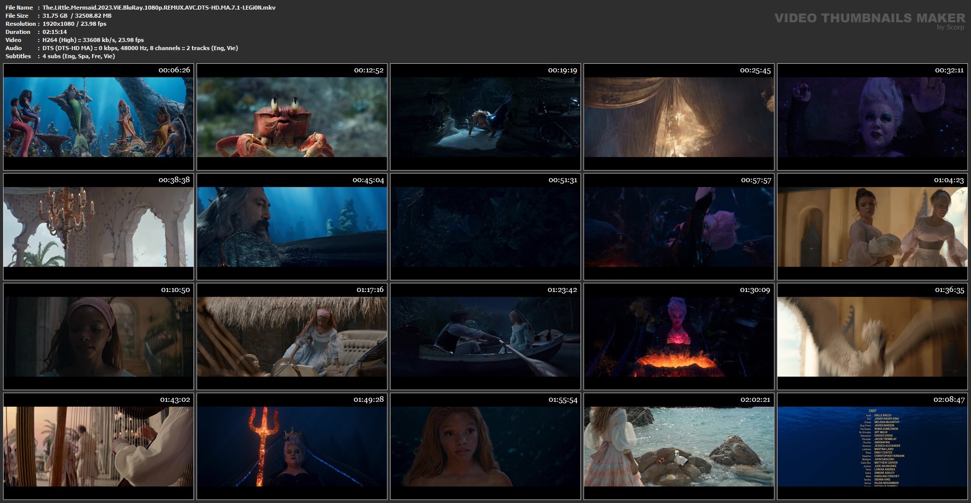
Task: Click the video codec line H264 (High)
Action: click(x=93, y=40)
